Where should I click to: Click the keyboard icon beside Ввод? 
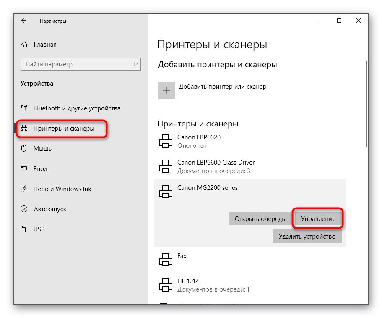point(24,169)
